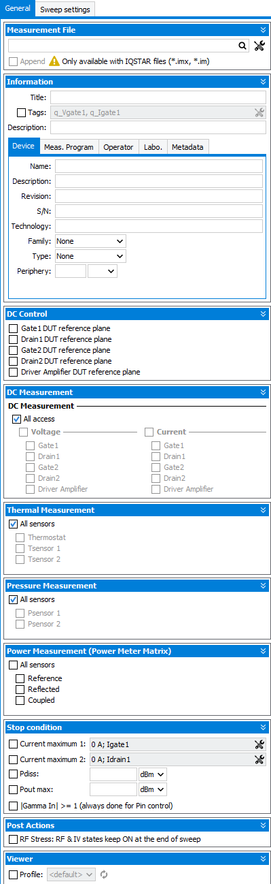The image size is (271, 884).
Task: Open the Family dropdown
Action: tap(90, 241)
